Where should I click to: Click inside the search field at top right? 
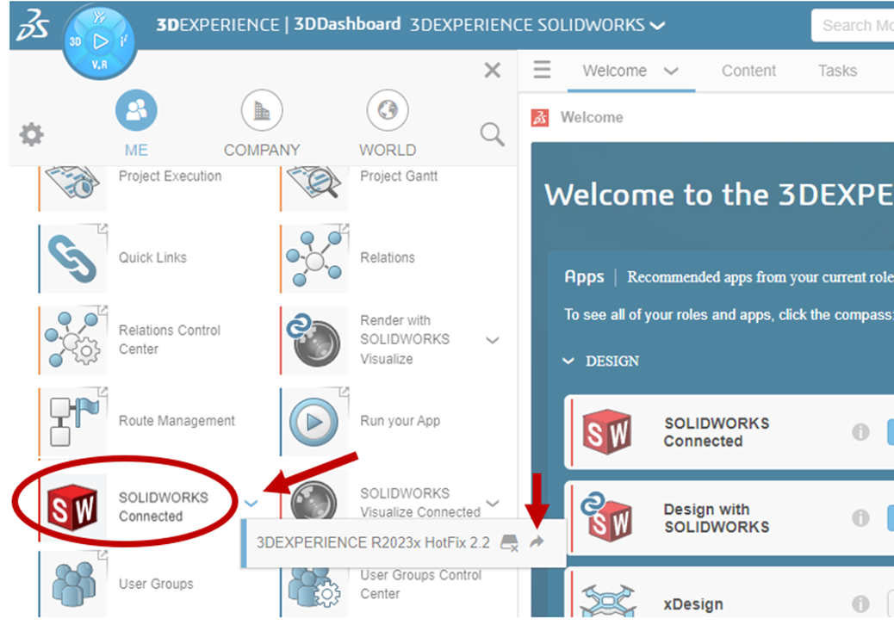tap(861, 26)
